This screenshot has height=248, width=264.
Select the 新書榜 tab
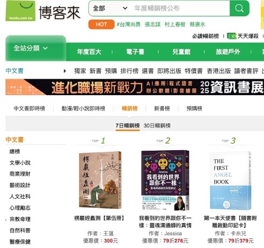162,108
